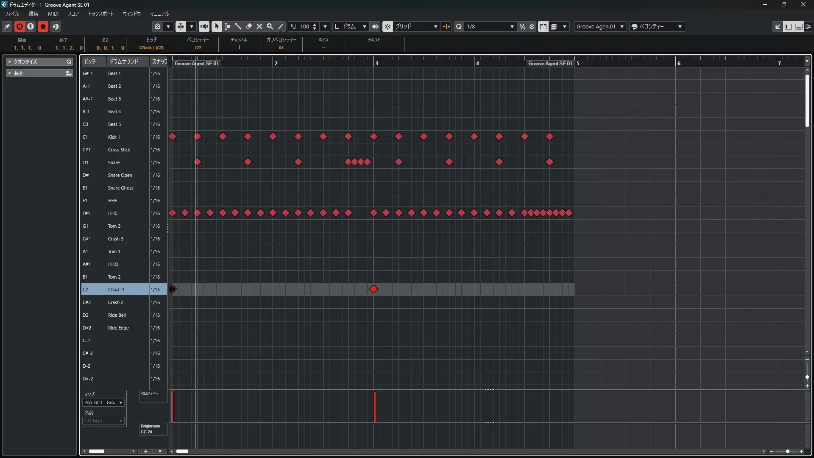Click the selected CRash 1 note at bar 3

point(374,289)
